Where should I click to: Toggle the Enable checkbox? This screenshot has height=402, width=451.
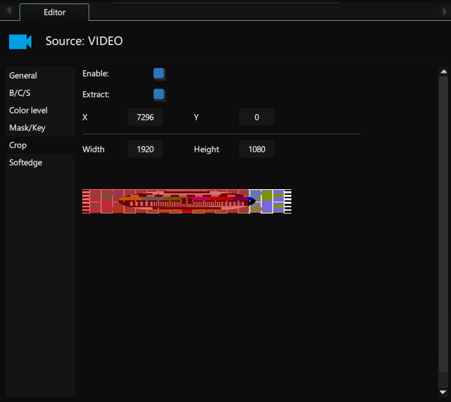point(159,74)
